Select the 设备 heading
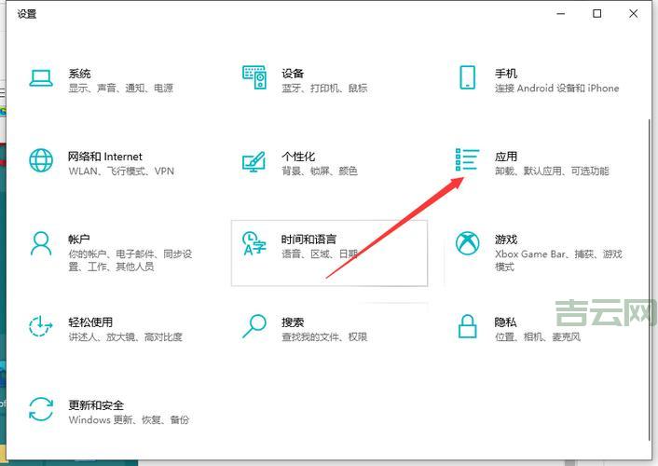This screenshot has width=658, height=466. (x=293, y=74)
